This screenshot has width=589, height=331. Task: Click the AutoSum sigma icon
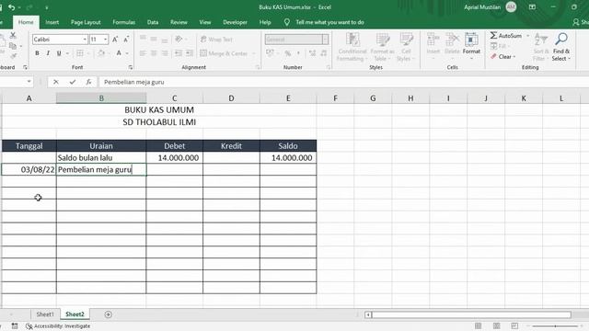(493, 35)
